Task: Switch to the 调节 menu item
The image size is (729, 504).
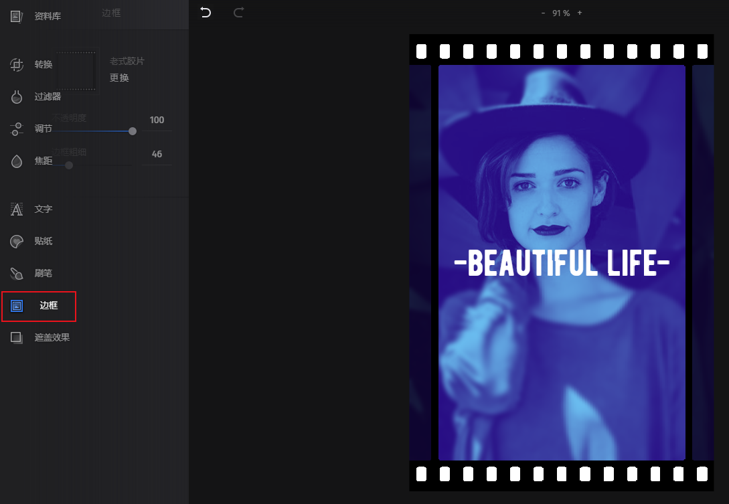Action: coord(44,129)
